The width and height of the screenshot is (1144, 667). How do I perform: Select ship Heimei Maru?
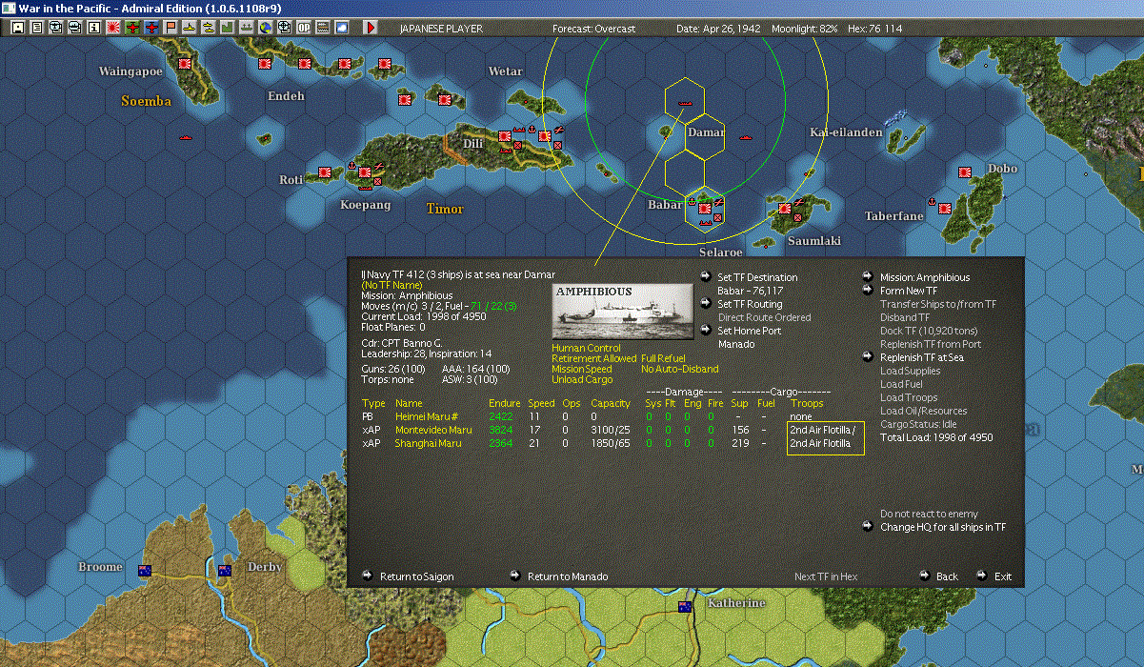[x=429, y=416]
